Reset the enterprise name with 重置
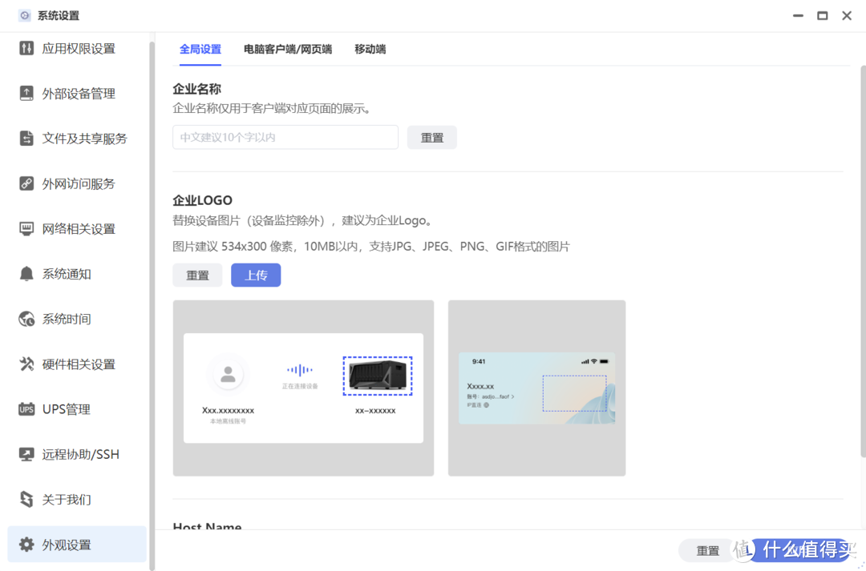 (x=431, y=137)
